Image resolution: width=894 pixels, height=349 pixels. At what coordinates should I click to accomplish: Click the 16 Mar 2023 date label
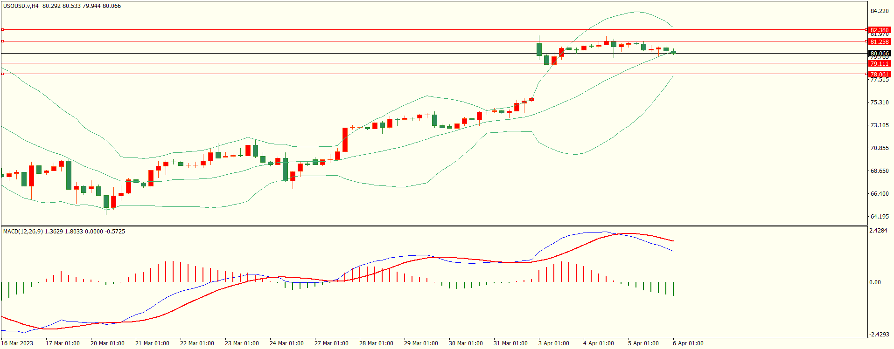17,343
